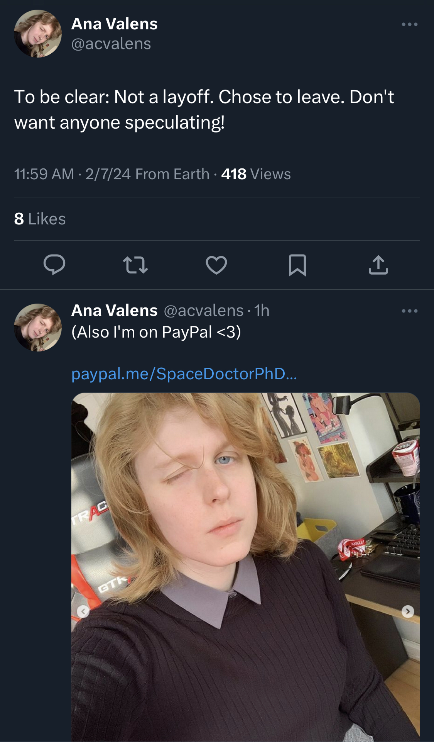Tap the "(Also I'm on PayPal <3)" reply text
Screen dimensions: 434x742
(x=156, y=332)
